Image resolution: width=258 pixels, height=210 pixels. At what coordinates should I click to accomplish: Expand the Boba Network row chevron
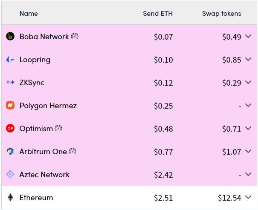[x=249, y=37]
